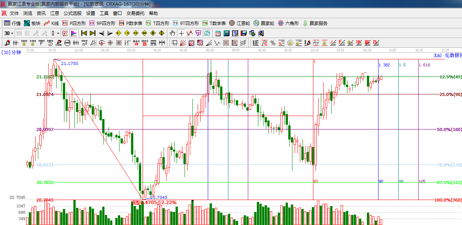Open the 赢家服务 dollar-sign service button
Screen dimensions: 462x225
point(315,23)
